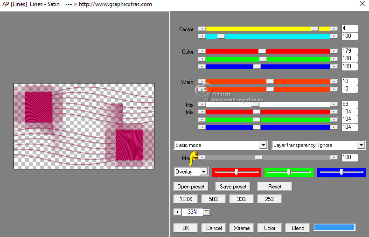Click the Color button
This screenshot has height=237, width=369.
270,228
